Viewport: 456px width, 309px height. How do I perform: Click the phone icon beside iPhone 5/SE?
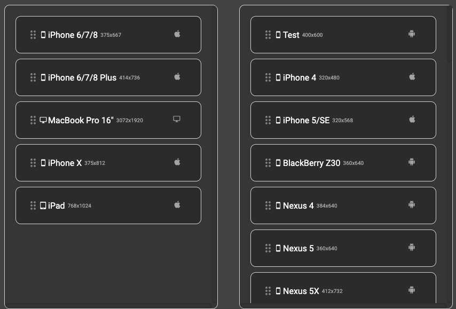click(x=278, y=120)
